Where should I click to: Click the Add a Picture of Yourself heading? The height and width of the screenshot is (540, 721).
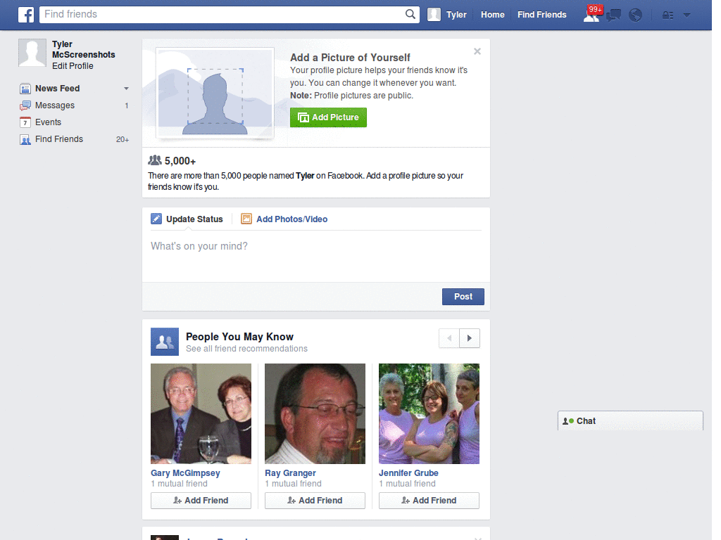[x=350, y=58]
